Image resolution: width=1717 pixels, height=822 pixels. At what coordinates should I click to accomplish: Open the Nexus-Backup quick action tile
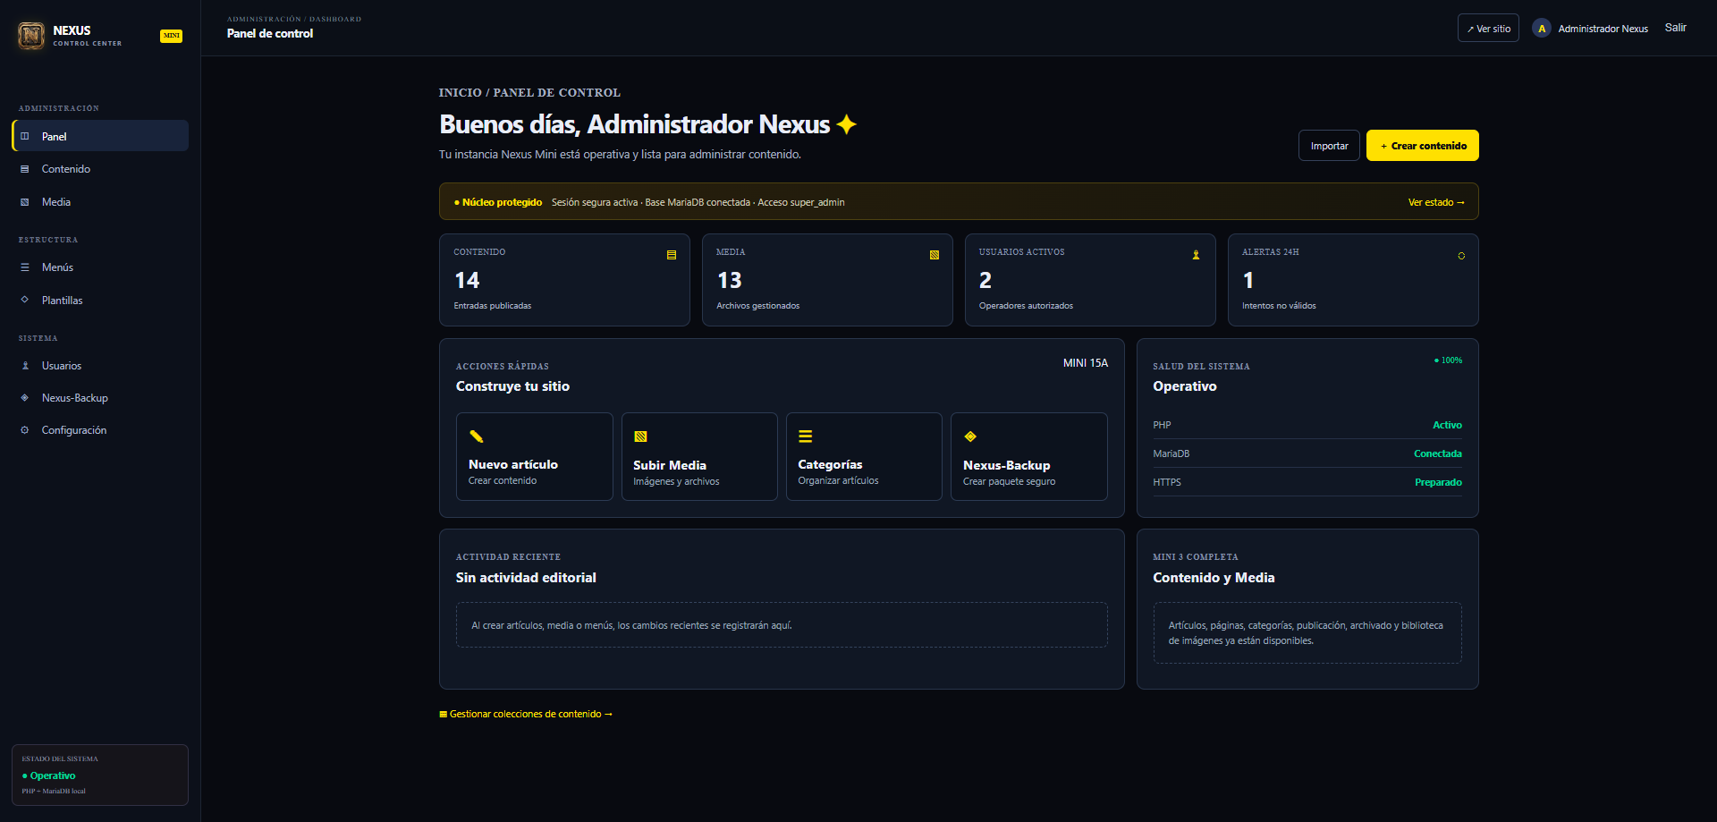click(x=1029, y=456)
